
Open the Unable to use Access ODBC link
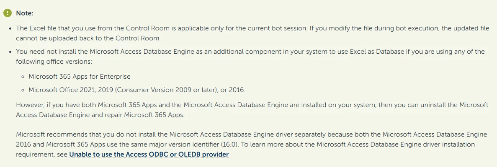149,155
